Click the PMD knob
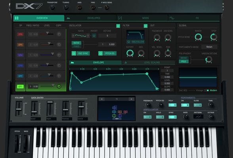The image size is (233, 158). tap(93, 8)
